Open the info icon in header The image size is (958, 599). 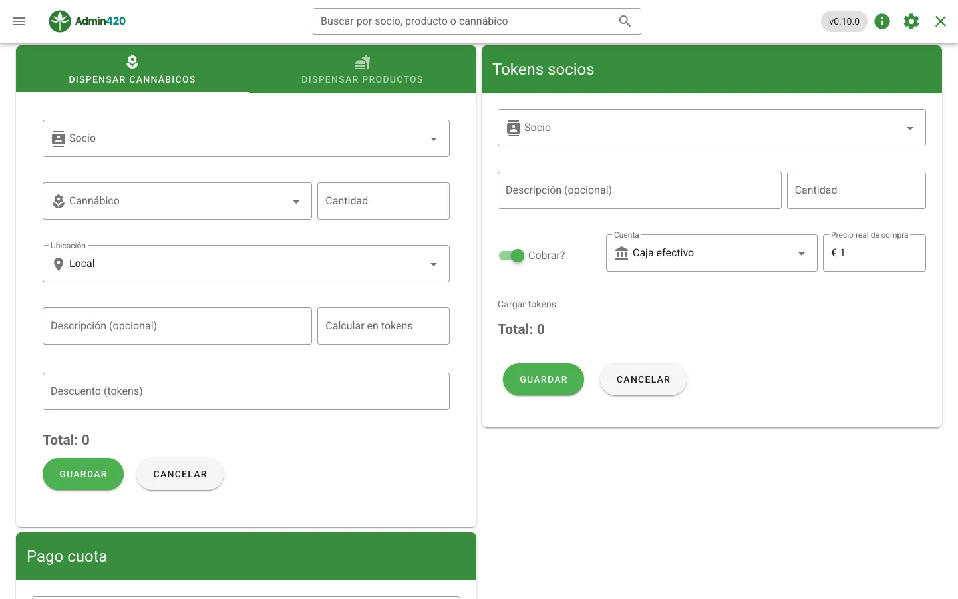coord(882,21)
